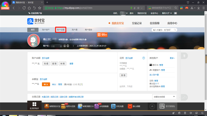207x116 pixels.
Task: Click the search magnifier in browser search box
Action: pyautogui.click(x=176, y=8)
